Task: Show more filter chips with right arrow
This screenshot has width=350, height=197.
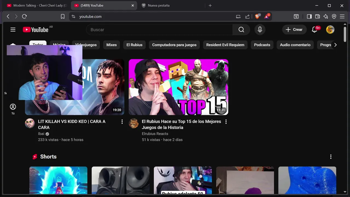Action: 336,45
